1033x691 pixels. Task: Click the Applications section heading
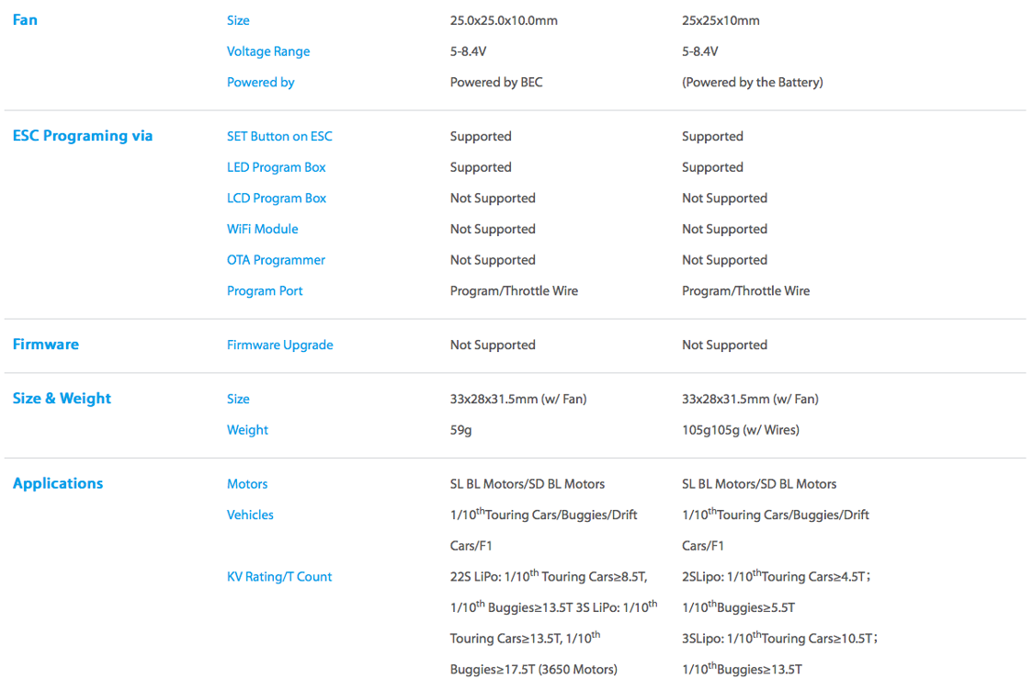58,483
